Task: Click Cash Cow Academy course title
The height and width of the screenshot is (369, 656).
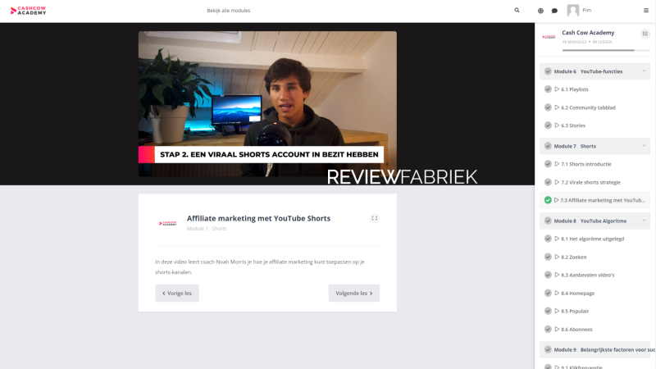Action: pos(588,33)
